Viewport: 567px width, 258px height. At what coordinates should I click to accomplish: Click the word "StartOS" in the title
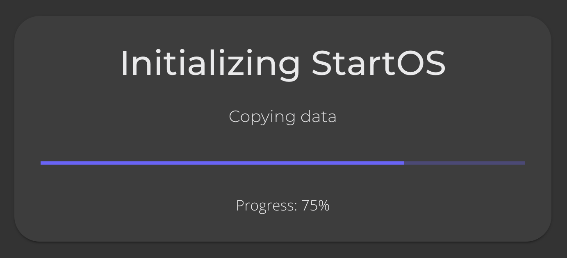coord(378,63)
